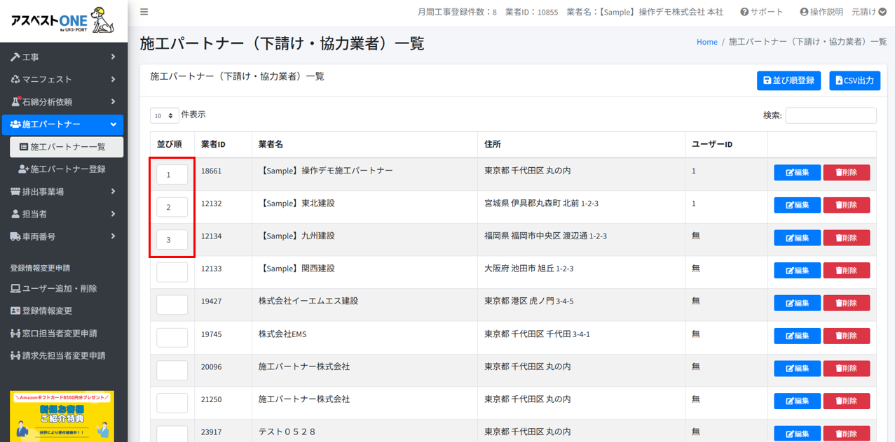895x442 pixels.
Task: Export list with CSV出力 button
Action: pos(854,80)
